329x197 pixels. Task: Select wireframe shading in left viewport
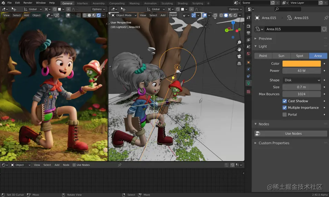[84, 15]
